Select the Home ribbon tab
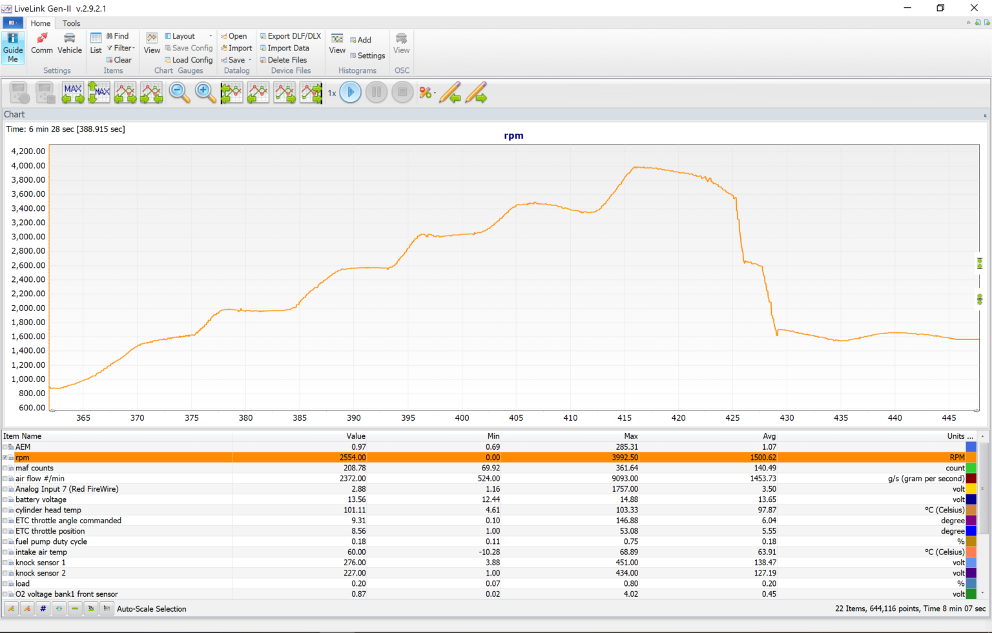 [x=40, y=23]
